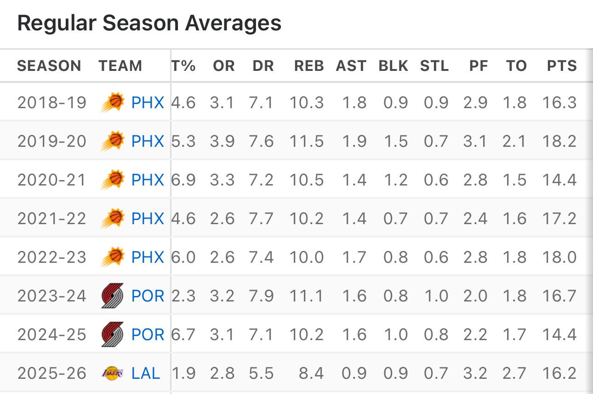Click the Trail Blazers logo in 2024-25 row
Image resolution: width=593 pixels, height=394 pixels.
tap(113, 334)
